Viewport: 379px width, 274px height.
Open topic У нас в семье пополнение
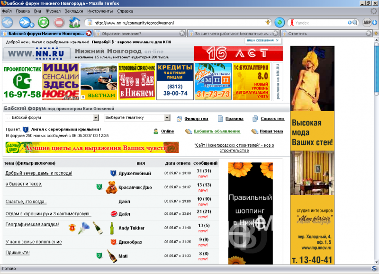coord(34,242)
